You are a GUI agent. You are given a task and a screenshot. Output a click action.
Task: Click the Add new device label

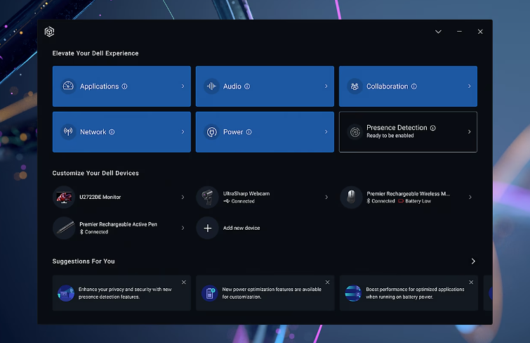point(241,228)
